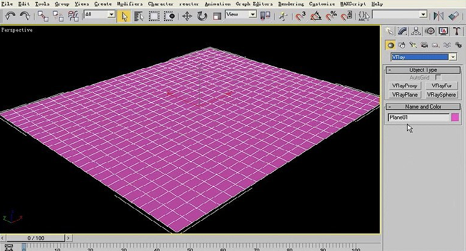Image resolution: width=466 pixels, height=251 pixels.
Task: Activate the Select Object arrow tool
Action: pyautogui.click(x=124, y=16)
